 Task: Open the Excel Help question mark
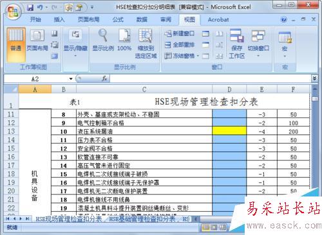[284, 20]
